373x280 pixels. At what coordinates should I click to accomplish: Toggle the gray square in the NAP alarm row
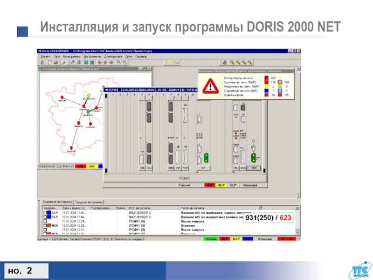click(x=280, y=82)
